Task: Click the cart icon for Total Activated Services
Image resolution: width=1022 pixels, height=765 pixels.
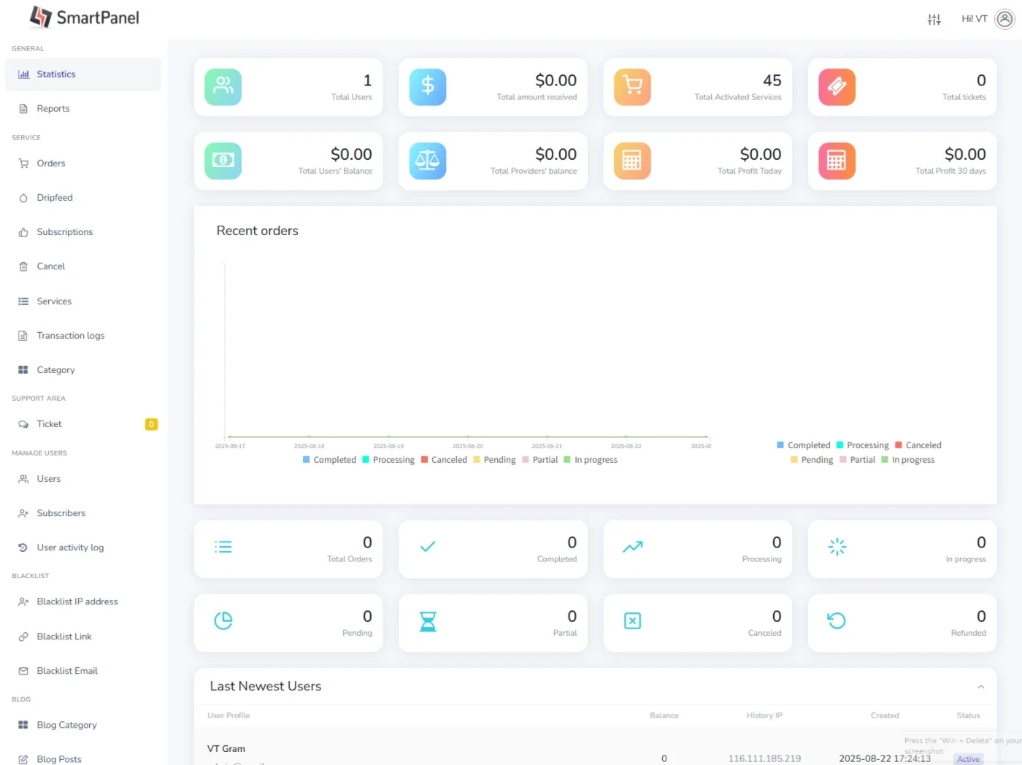Action: (x=632, y=87)
